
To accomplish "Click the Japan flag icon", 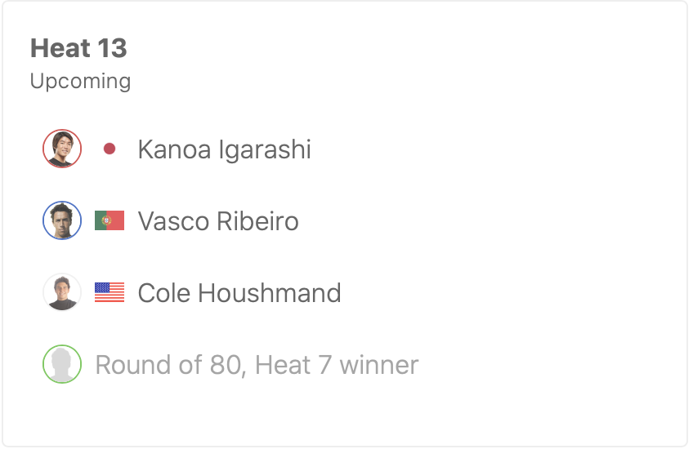I will click(x=110, y=149).
